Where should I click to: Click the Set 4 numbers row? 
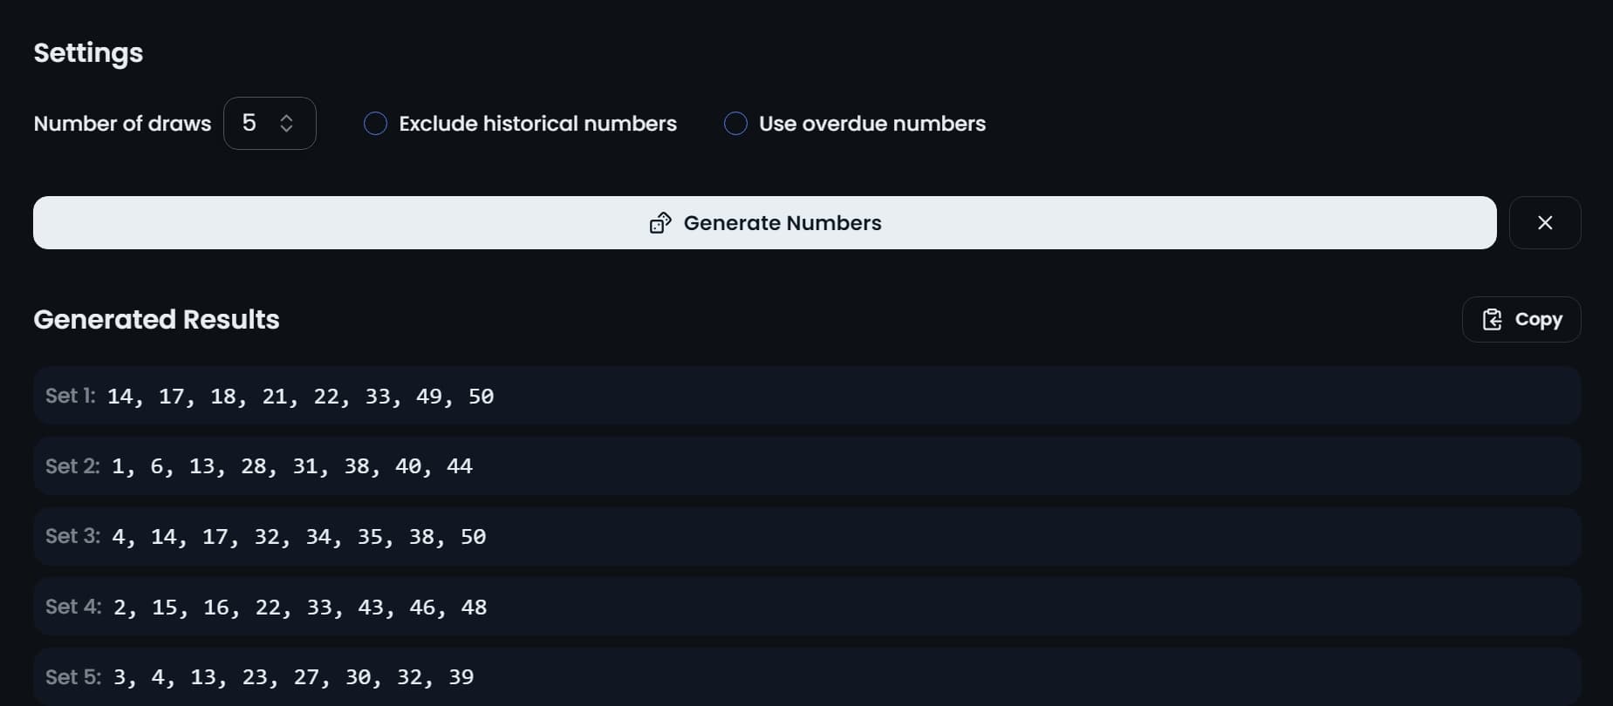(x=806, y=607)
